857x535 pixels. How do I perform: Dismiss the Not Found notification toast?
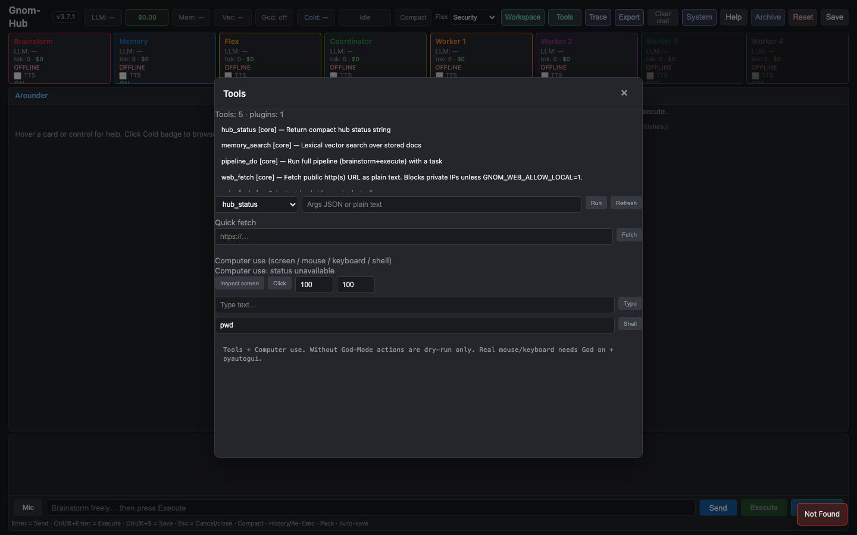(822, 514)
